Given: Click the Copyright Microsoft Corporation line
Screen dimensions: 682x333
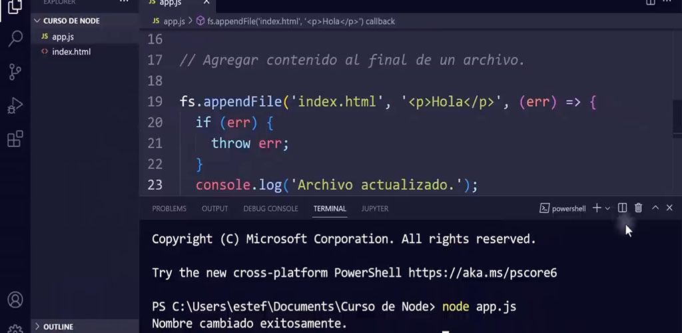Looking at the screenshot, I should pyautogui.click(x=344, y=239).
